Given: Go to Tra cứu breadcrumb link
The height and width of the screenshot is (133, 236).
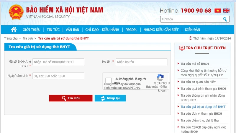Looking at the screenshot, I should tap(28, 38).
